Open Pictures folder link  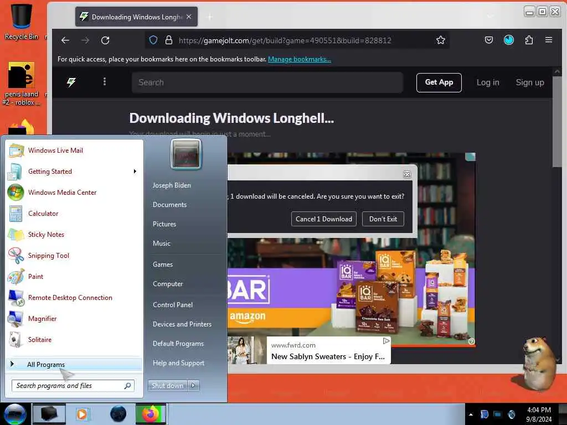[164, 224]
